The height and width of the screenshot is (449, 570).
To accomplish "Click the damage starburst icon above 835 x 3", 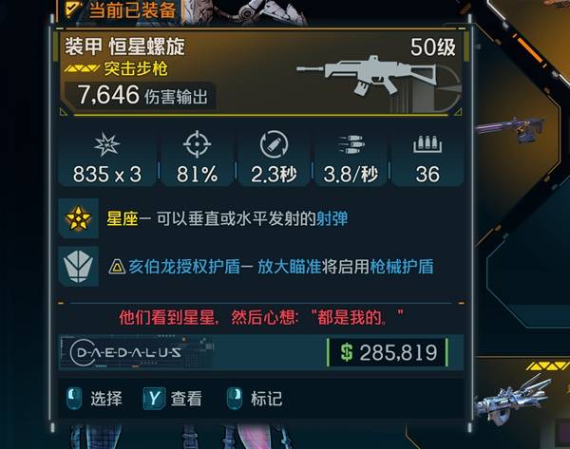I will (x=106, y=144).
